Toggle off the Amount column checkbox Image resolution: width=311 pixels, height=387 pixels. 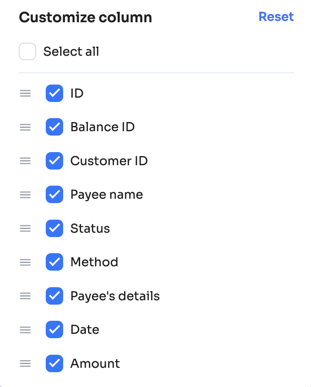point(54,363)
